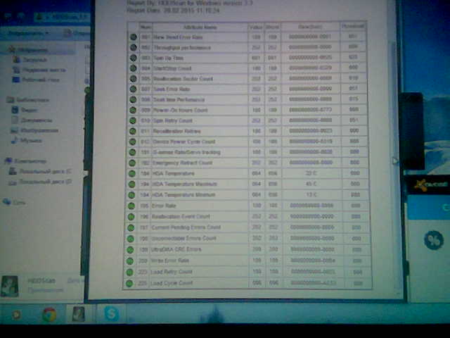Click status icon for Spin Retry Count
The height and width of the screenshot is (338, 450).
(x=133, y=120)
